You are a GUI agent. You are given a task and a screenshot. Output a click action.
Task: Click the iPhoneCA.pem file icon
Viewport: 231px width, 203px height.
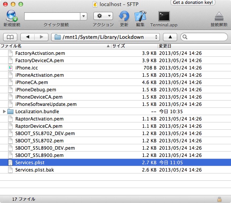tap(10, 83)
